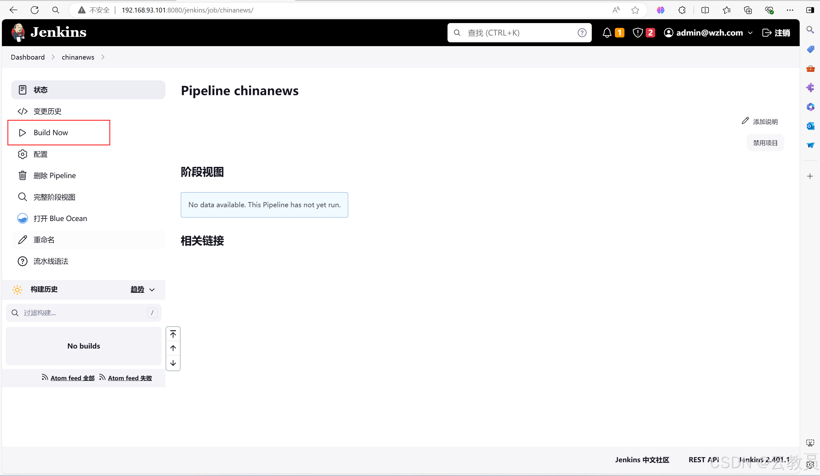The image size is (820, 476).
Task: Open the admin@wzh.com user dropdown arrow
Action: pyautogui.click(x=750, y=33)
